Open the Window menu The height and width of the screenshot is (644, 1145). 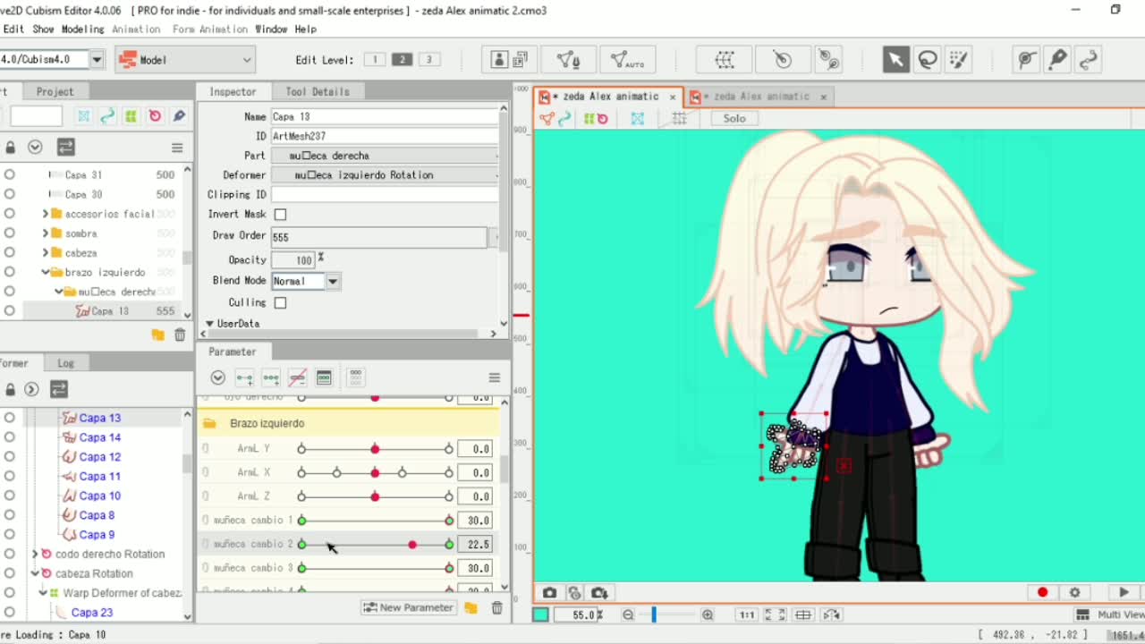tap(271, 30)
